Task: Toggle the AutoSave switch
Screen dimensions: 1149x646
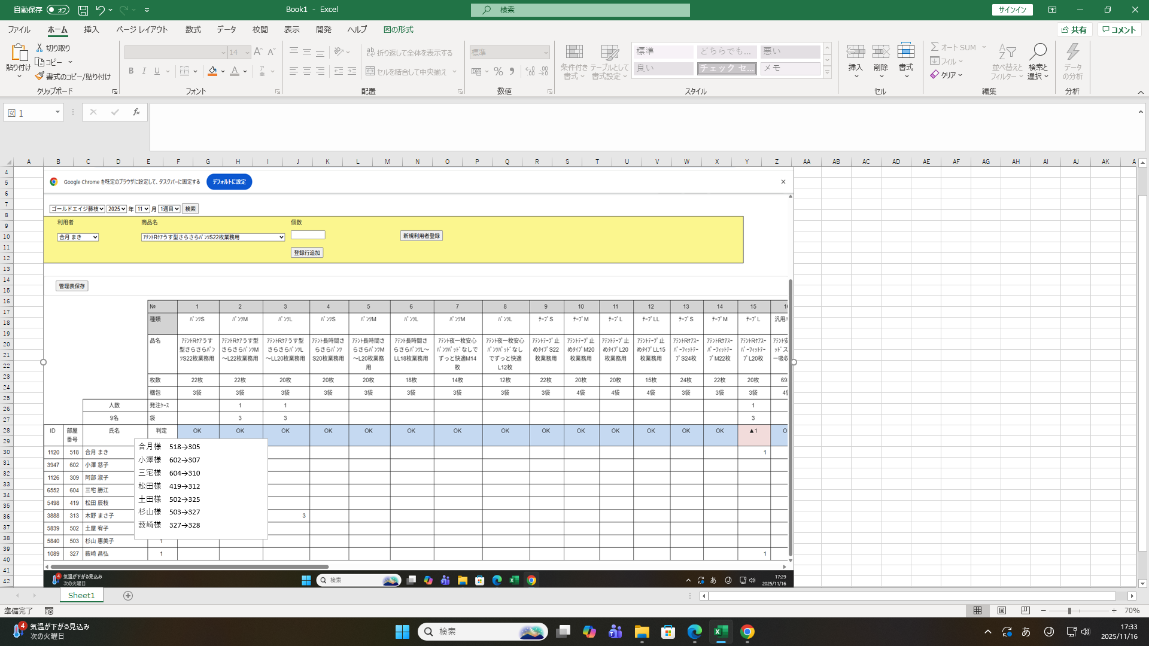Action: point(57,10)
